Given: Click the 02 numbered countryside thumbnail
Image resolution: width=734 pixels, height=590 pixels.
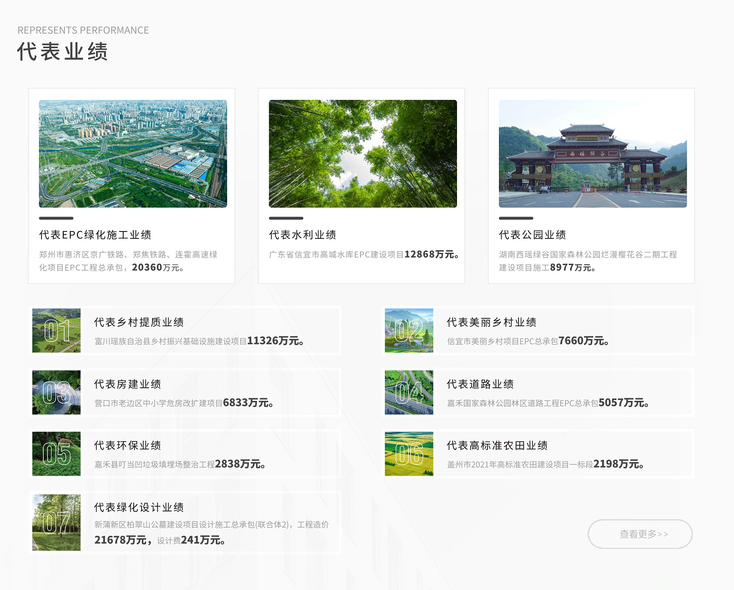Looking at the screenshot, I should click(x=409, y=331).
